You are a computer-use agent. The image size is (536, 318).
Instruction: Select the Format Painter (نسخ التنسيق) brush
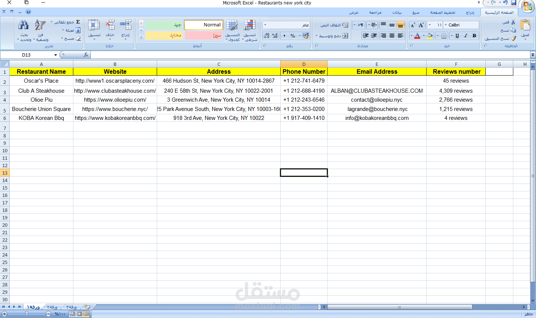coord(513,38)
